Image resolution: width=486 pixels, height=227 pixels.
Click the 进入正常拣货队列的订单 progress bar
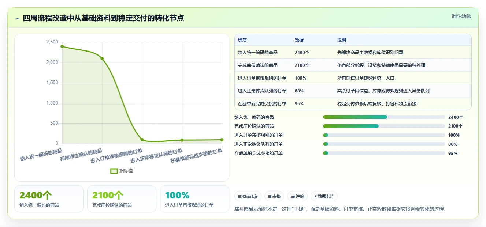click(384, 144)
